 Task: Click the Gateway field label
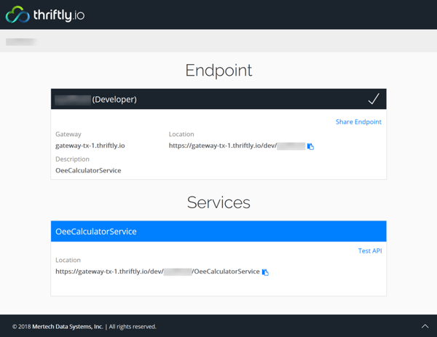pos(68,134)
